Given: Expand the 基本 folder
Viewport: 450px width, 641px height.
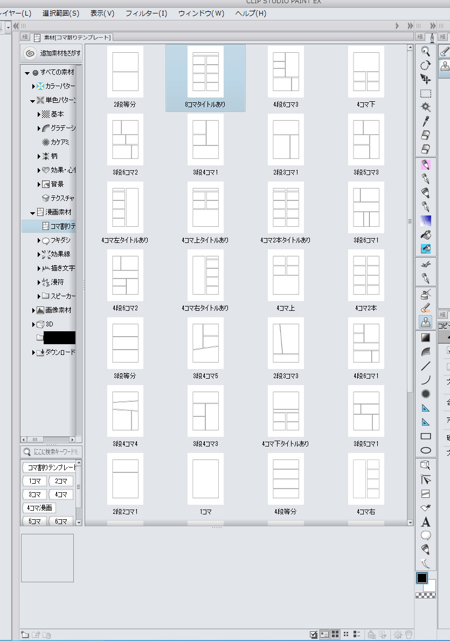Looking at the screenshot, I should pos(39,114).
